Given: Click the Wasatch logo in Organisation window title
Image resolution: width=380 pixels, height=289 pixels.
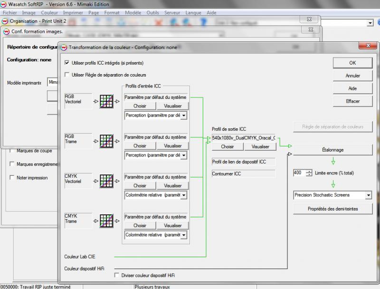Looking at the screenshot, I should (x=5, y=21).
